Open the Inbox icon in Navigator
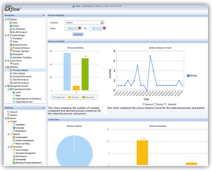The width and height of the screenshot is (212, 171). [11, 22]
